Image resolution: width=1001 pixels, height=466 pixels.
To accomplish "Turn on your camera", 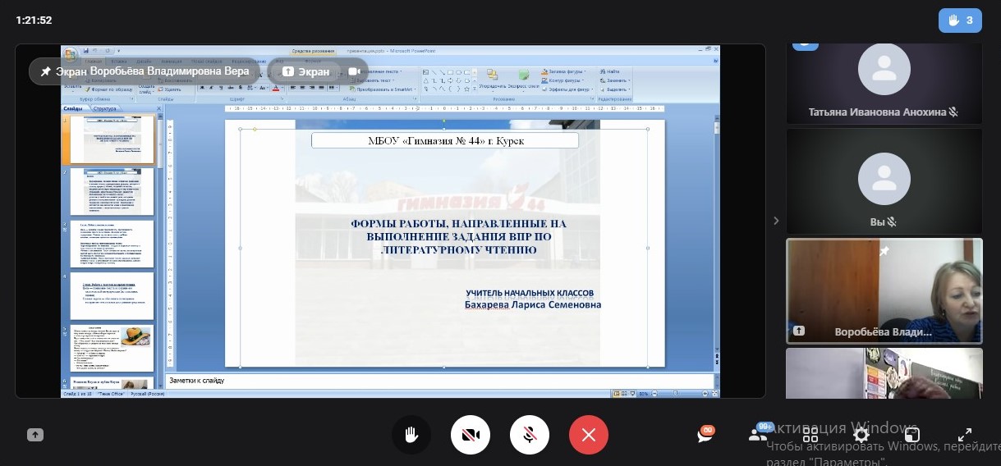I will click(x=471, y=435).
